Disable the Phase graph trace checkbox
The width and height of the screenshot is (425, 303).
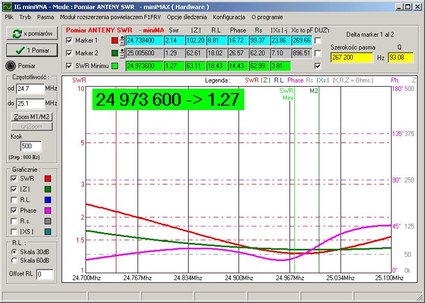(x=14, y=211)
